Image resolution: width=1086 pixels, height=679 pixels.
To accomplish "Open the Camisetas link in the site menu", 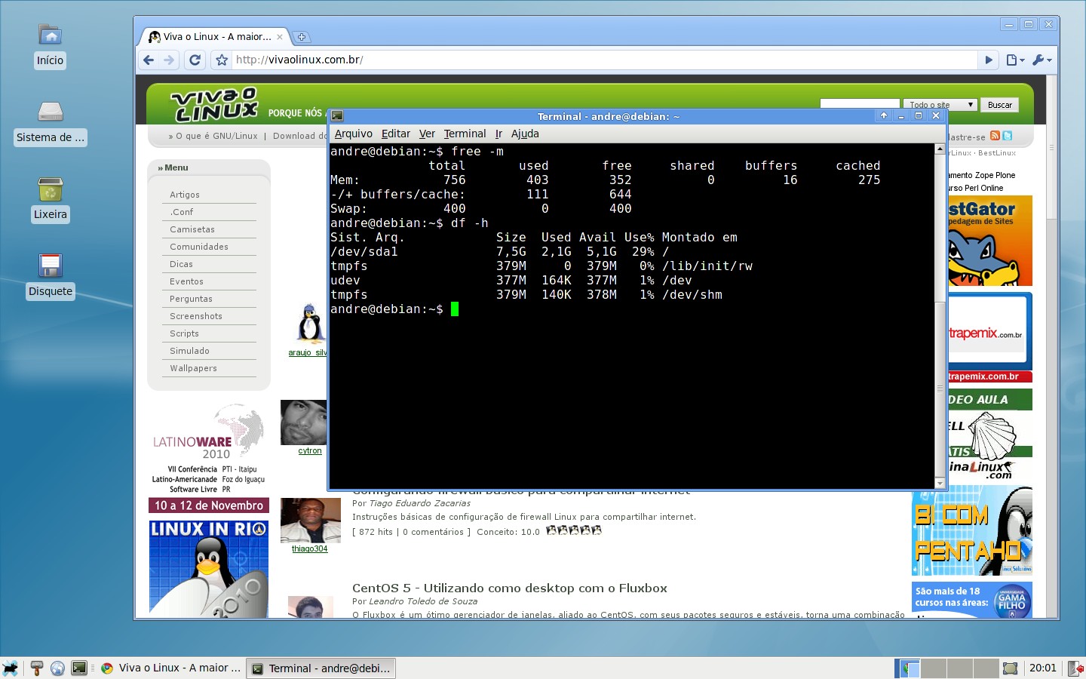I will pos(192,229).
